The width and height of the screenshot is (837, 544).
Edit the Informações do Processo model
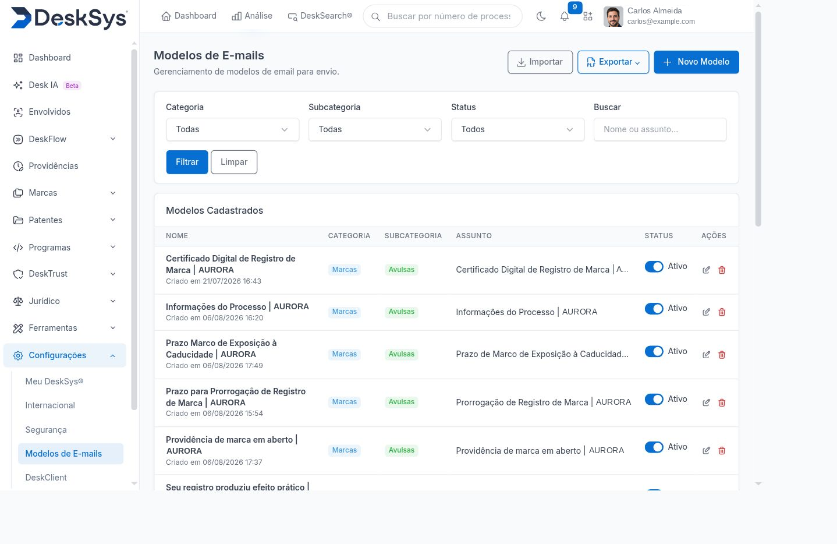click(x=706, y=312)
